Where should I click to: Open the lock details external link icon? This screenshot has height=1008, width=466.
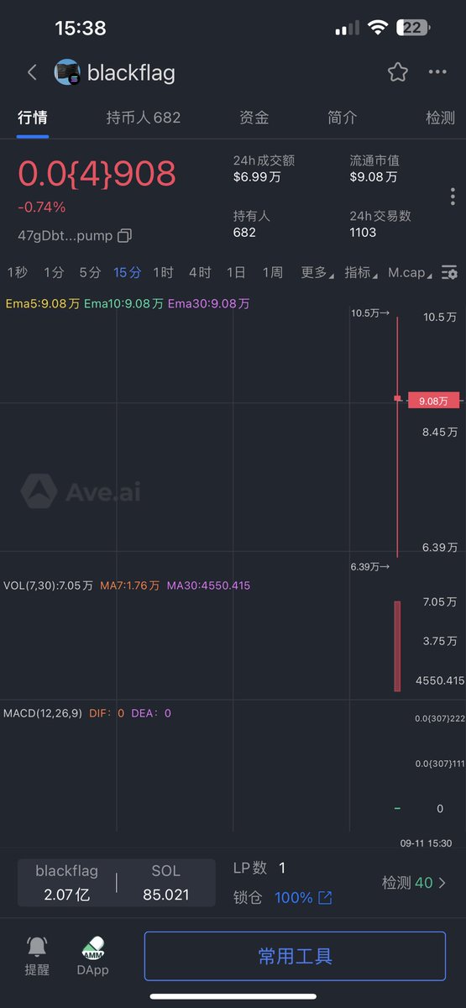pos(325,898)
